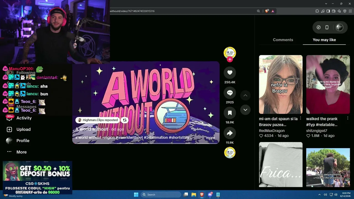The image size is (354, 199).
Task: Like the video with the heart icon
Action: tap(230, 72)
